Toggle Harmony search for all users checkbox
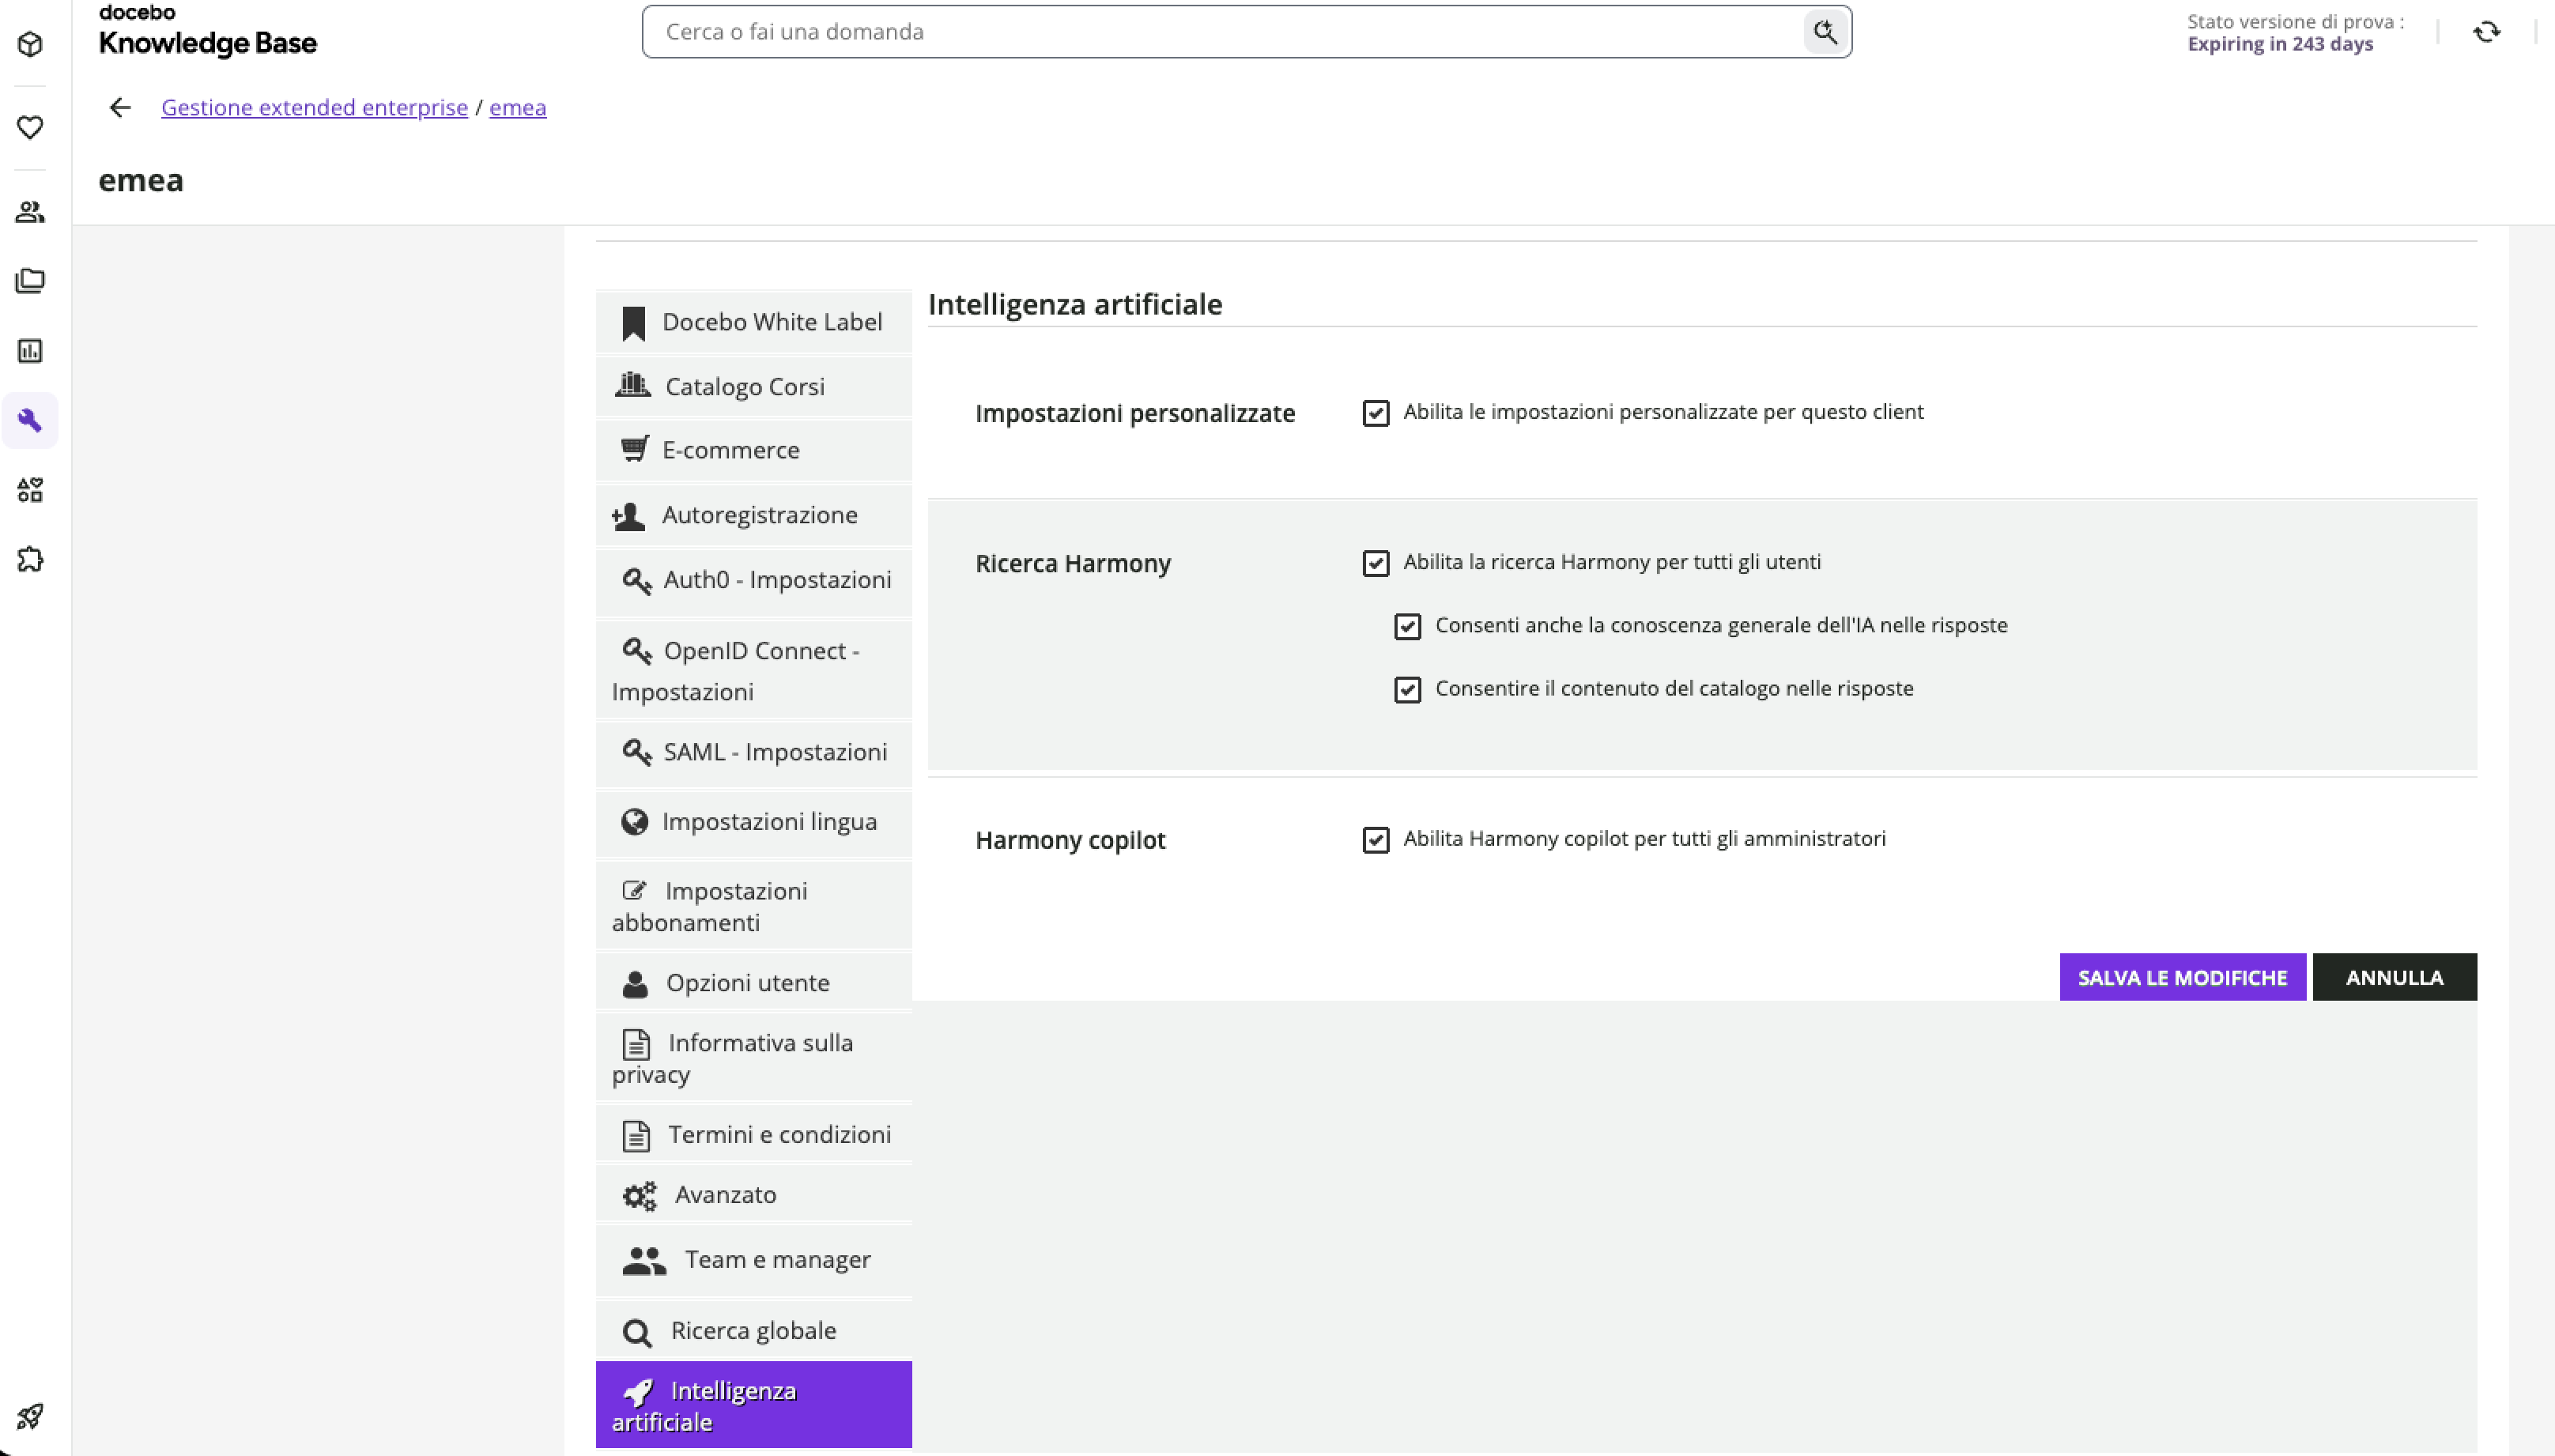 (x=1376, y=563)
